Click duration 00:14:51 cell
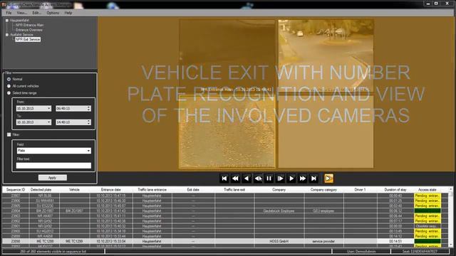Viewport: 456px width, 256px height. click(395, 241)
